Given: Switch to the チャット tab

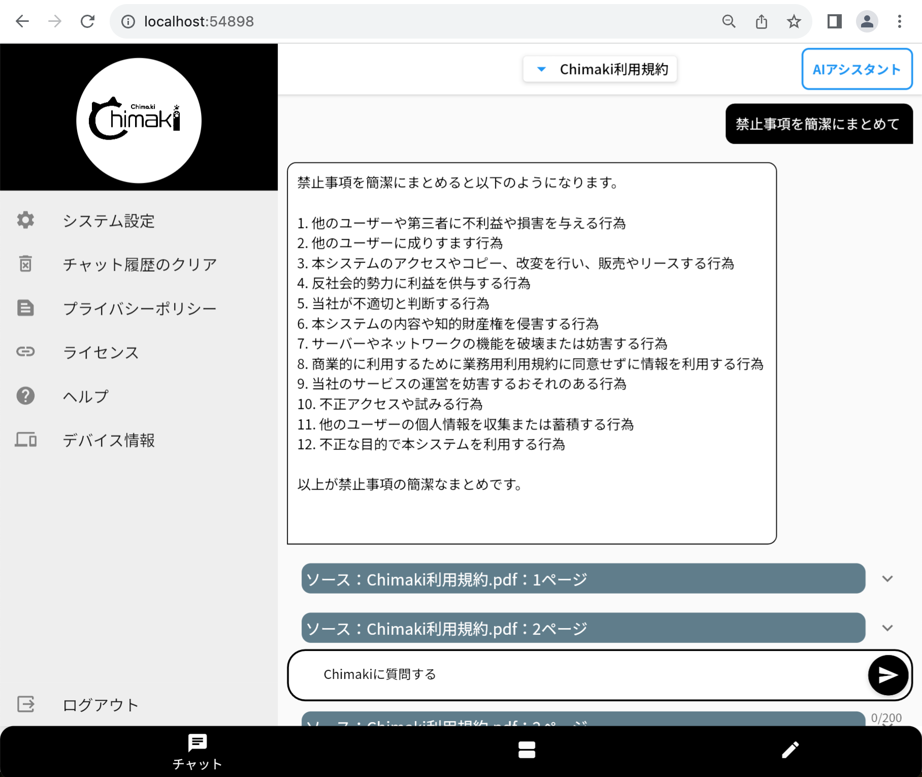Looking at the screenshot, I should (x=197, y=752).
